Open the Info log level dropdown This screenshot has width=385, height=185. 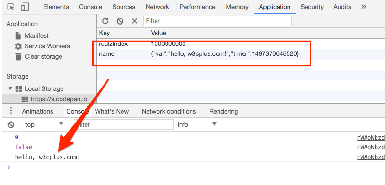tap(197, 124)
